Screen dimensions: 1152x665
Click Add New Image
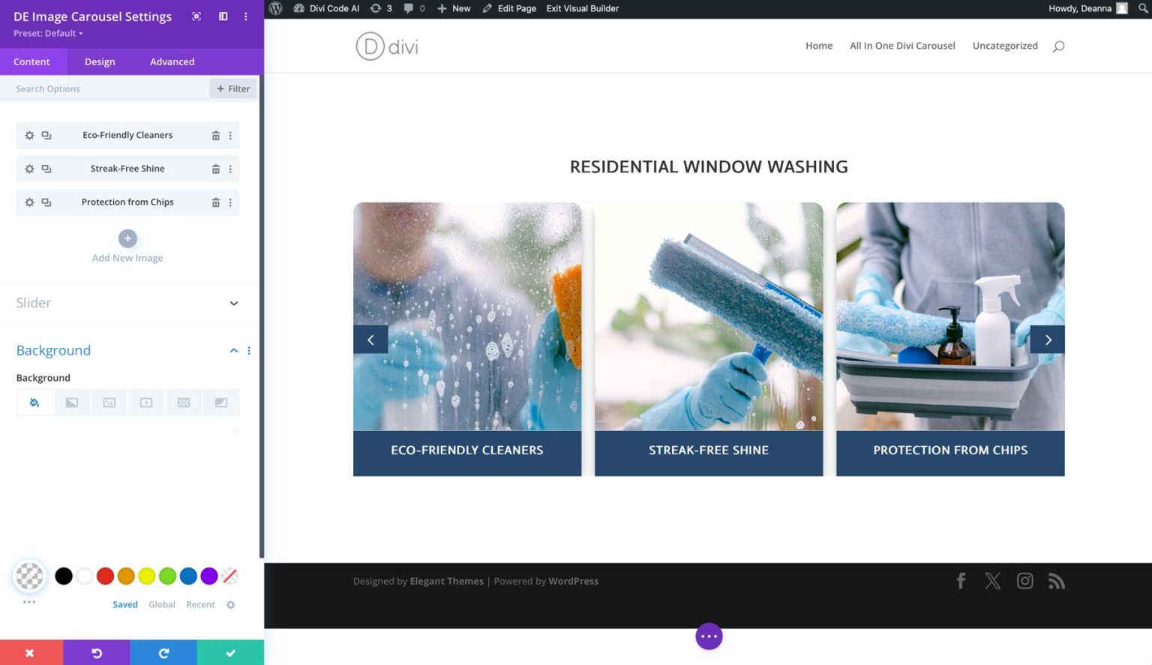point(127,246)
